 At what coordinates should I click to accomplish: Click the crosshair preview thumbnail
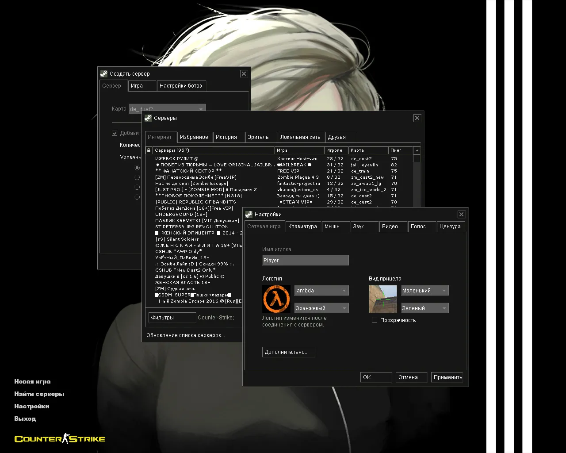point(383,299)
